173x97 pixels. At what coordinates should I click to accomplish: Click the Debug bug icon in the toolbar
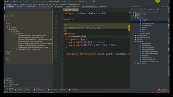(64, 1)
